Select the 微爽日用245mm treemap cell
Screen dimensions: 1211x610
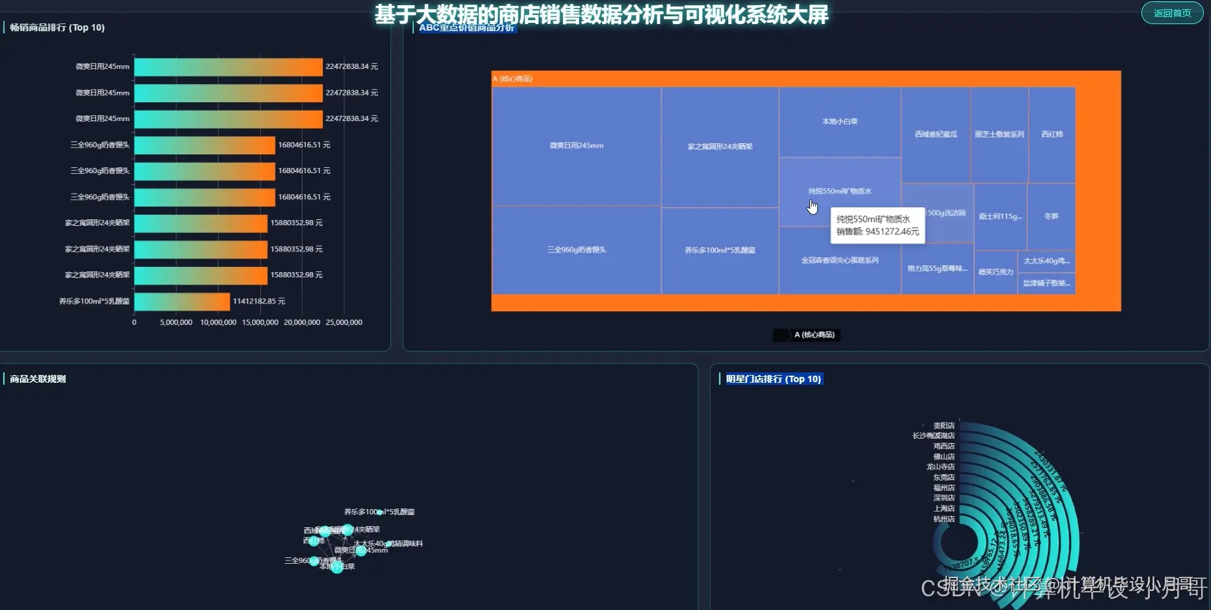pos(575,146)
